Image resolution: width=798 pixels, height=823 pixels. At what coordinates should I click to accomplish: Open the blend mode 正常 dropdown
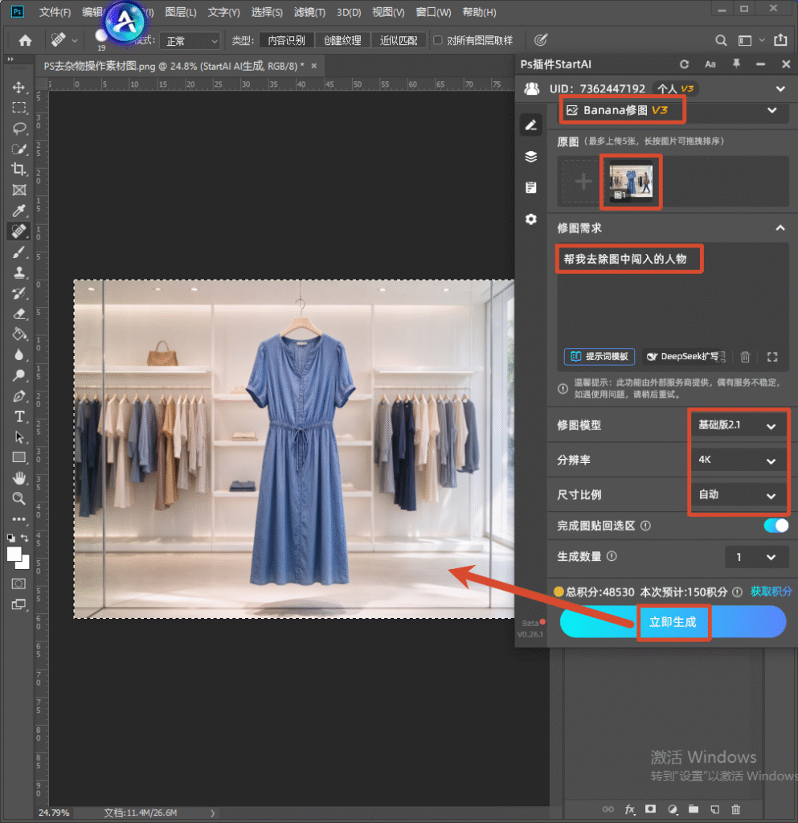click(190, 40)
